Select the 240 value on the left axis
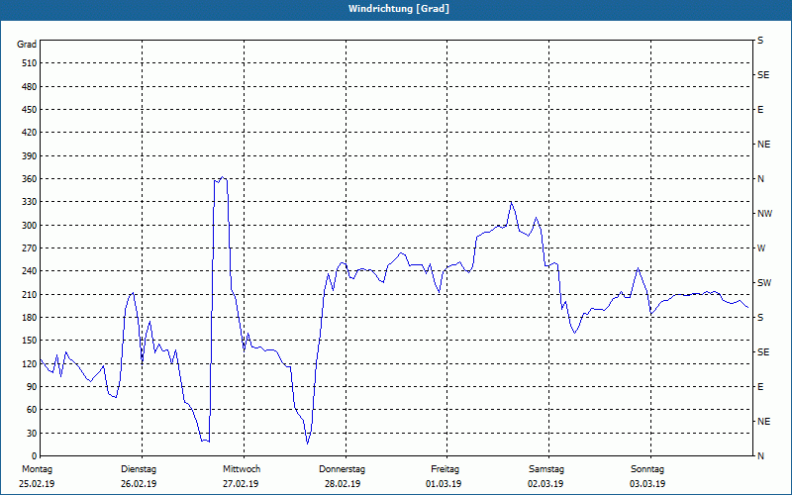Screen dimensions: 792x495 coord(30,271)
